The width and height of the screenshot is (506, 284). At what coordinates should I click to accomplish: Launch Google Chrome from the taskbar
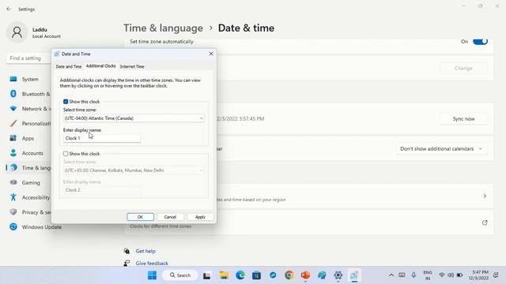(289, 275)
